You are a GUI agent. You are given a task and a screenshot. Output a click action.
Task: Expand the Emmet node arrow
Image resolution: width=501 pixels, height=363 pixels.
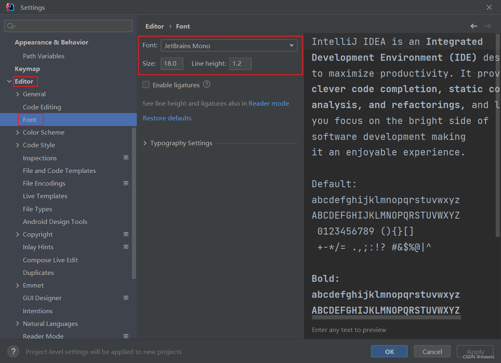tap(18, 286)
